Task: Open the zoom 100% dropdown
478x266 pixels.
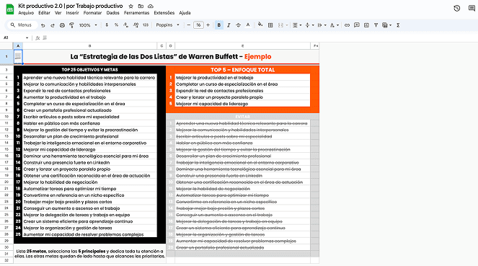Action: click(x=88, y=25)
